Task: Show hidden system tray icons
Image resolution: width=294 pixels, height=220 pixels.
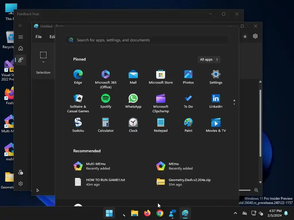Action: 235,213
